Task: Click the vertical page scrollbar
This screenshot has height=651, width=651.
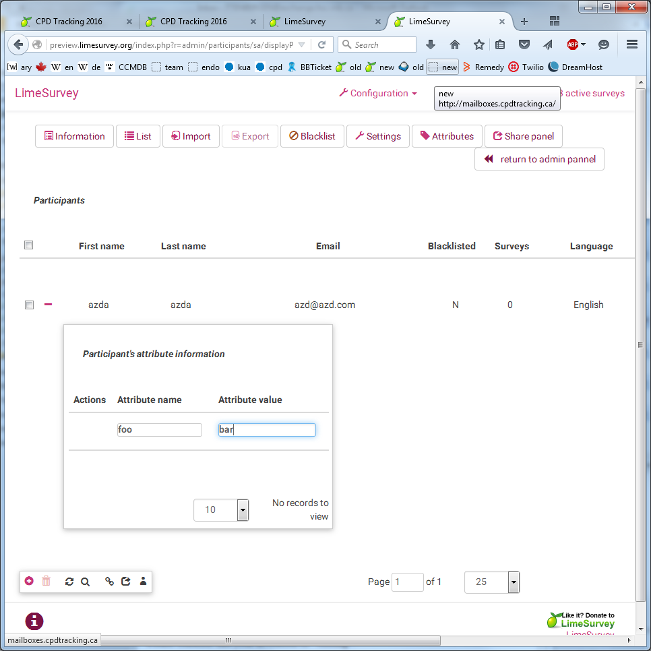Action: 640,344
